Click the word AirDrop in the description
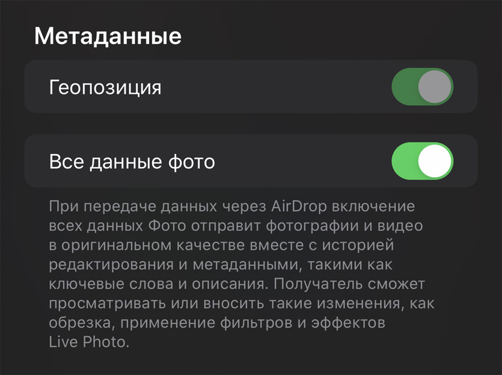 [x=299, y=207]
